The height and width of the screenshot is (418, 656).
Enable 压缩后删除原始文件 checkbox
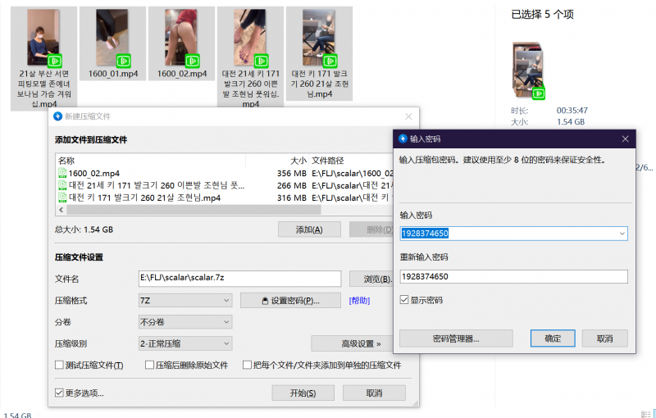(149, 365)
